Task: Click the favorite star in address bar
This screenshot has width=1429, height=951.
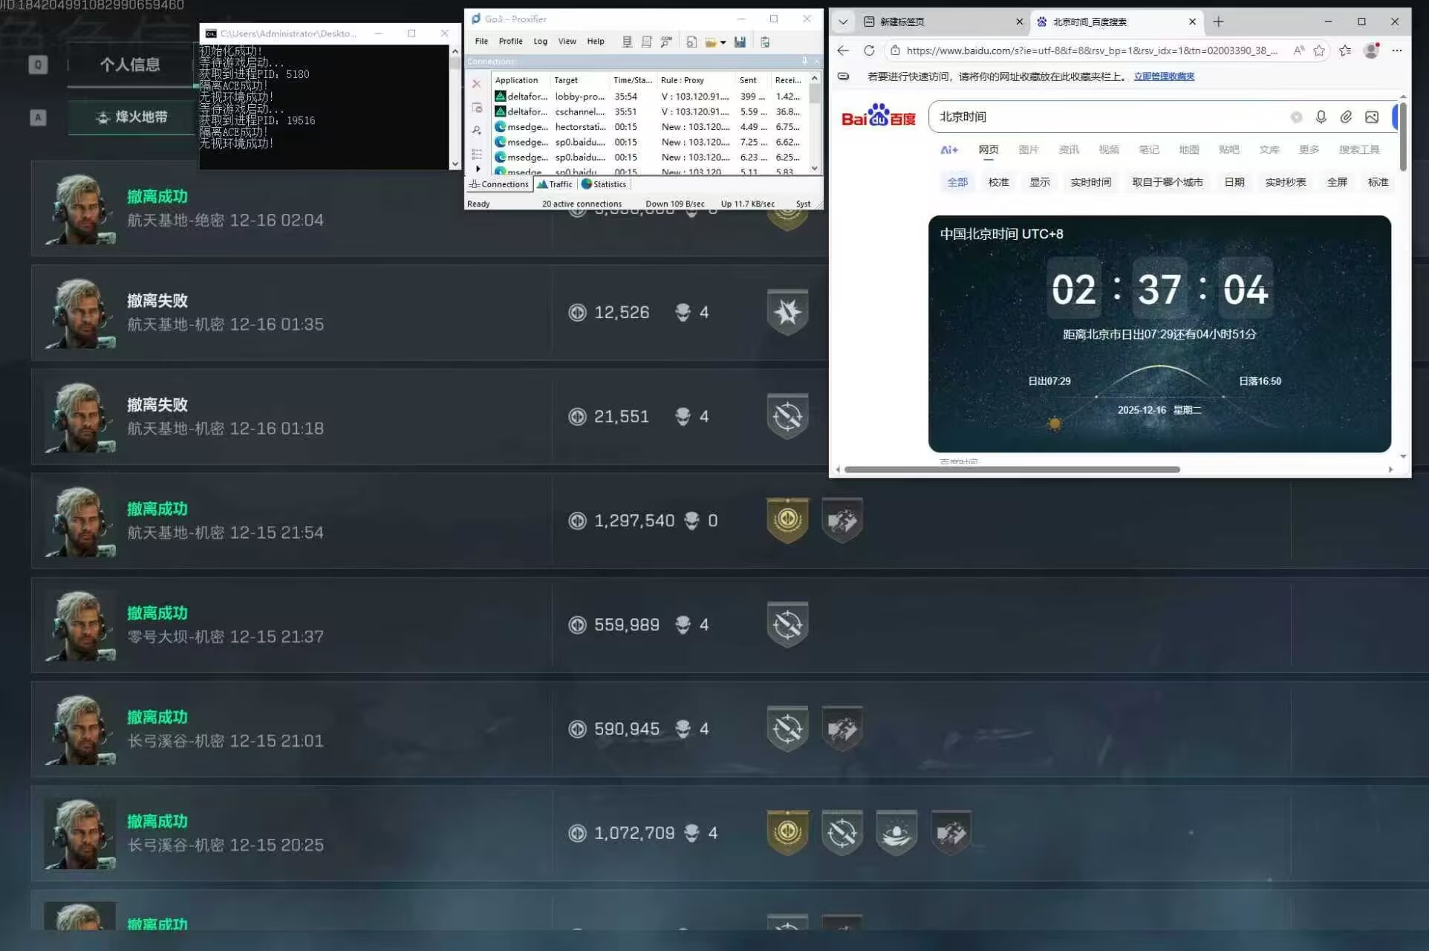Action: [x=1318, y=51]
